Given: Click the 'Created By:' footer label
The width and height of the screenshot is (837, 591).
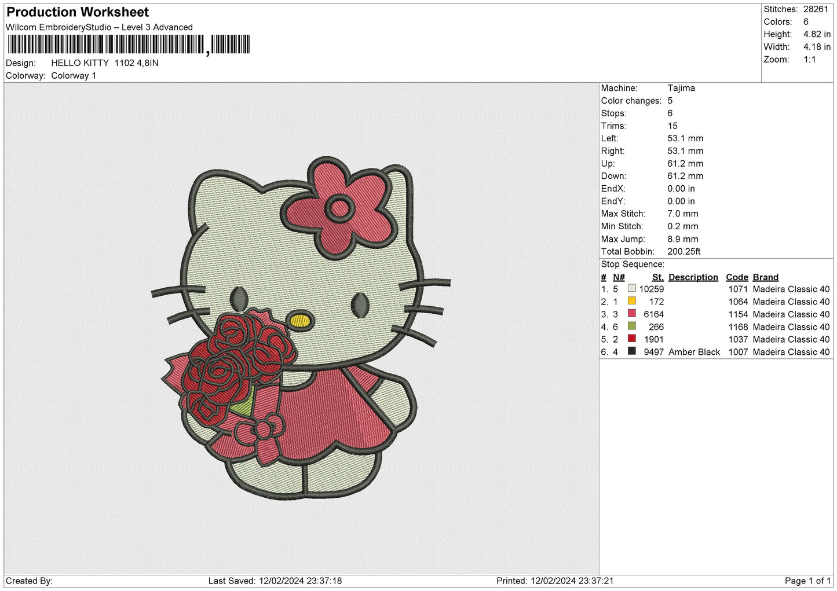Looking at the screenshot, I should coord(29,581).
